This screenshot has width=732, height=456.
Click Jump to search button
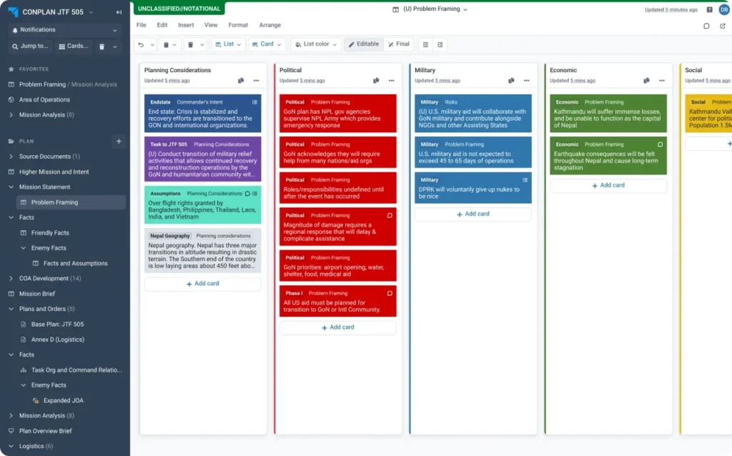click(30, 46)
